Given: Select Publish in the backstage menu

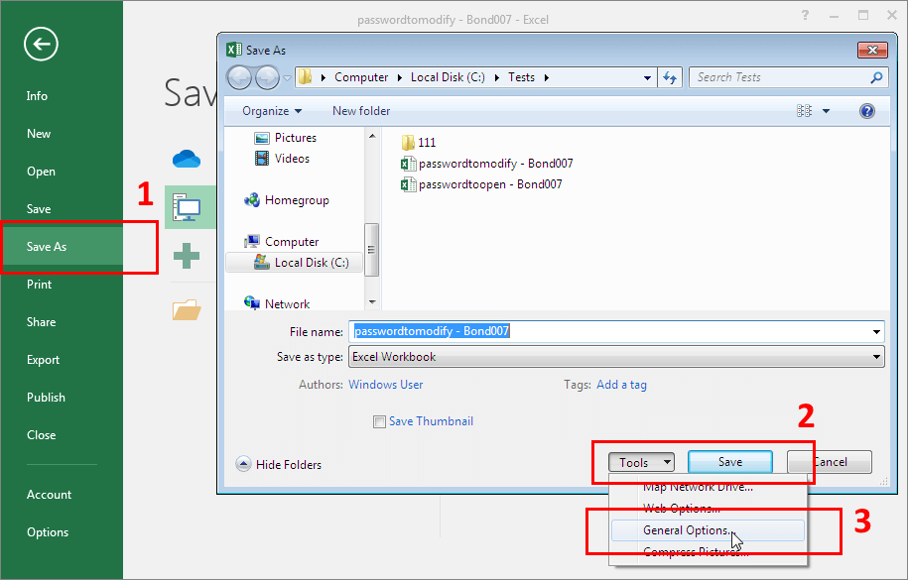Looking at the screenshot, I should 46,398.
